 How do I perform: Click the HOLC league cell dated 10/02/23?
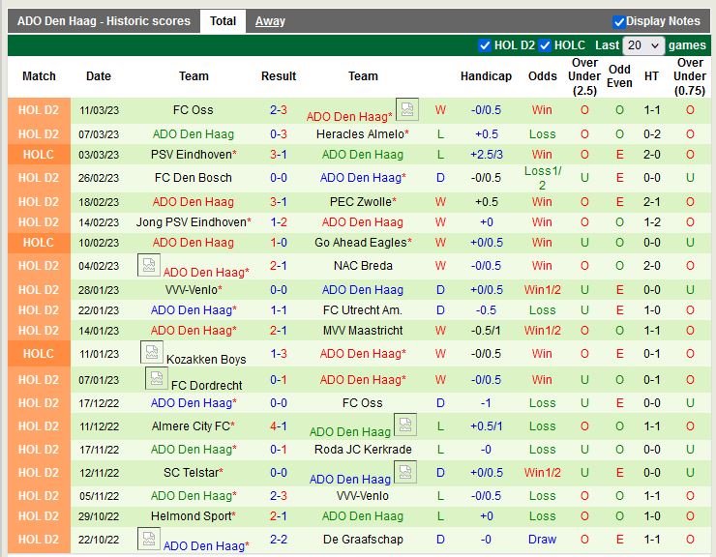pyautogui.click(x=39, y=243)
